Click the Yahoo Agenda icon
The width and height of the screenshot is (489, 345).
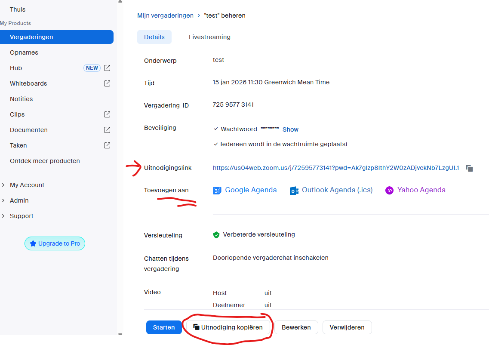point(389,191)
